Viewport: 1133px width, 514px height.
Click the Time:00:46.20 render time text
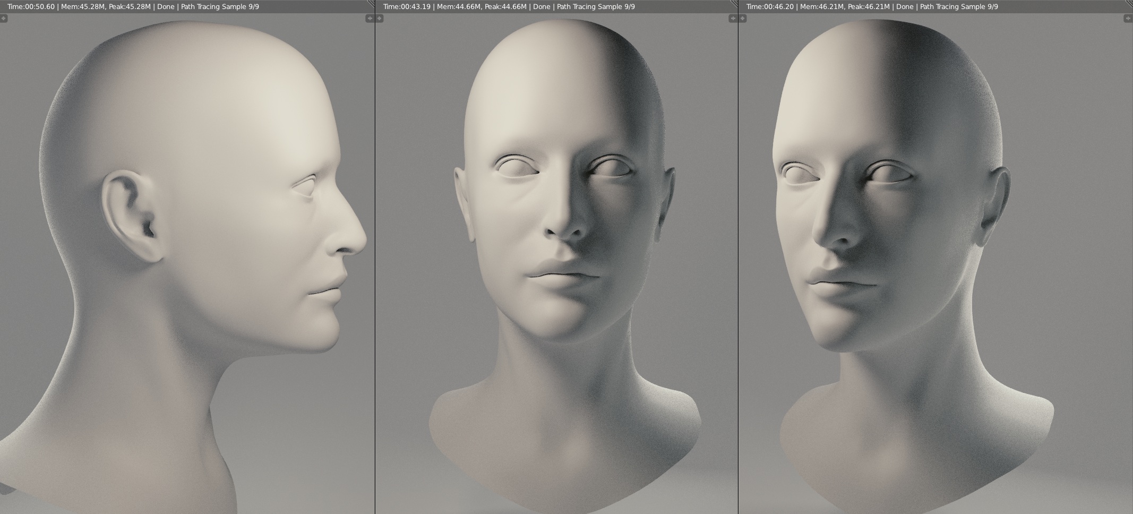click(x=770, y=7)
